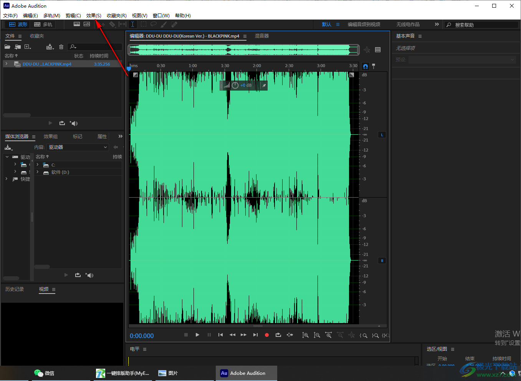Toggle auto-play speaker in Files panel
Screen dimensions: 521x381
click(74, 124)
